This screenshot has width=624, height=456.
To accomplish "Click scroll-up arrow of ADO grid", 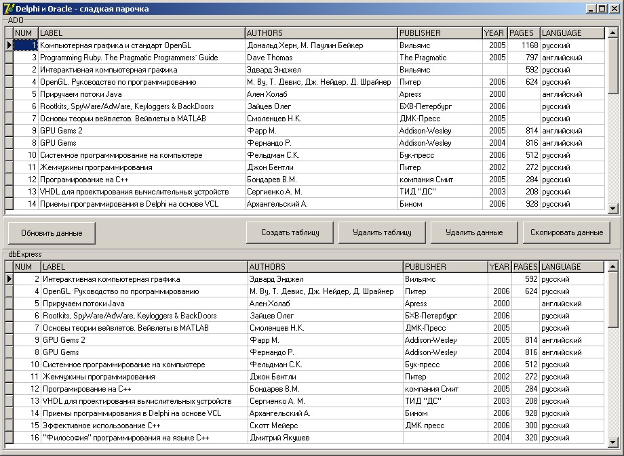I will [612, 32].
